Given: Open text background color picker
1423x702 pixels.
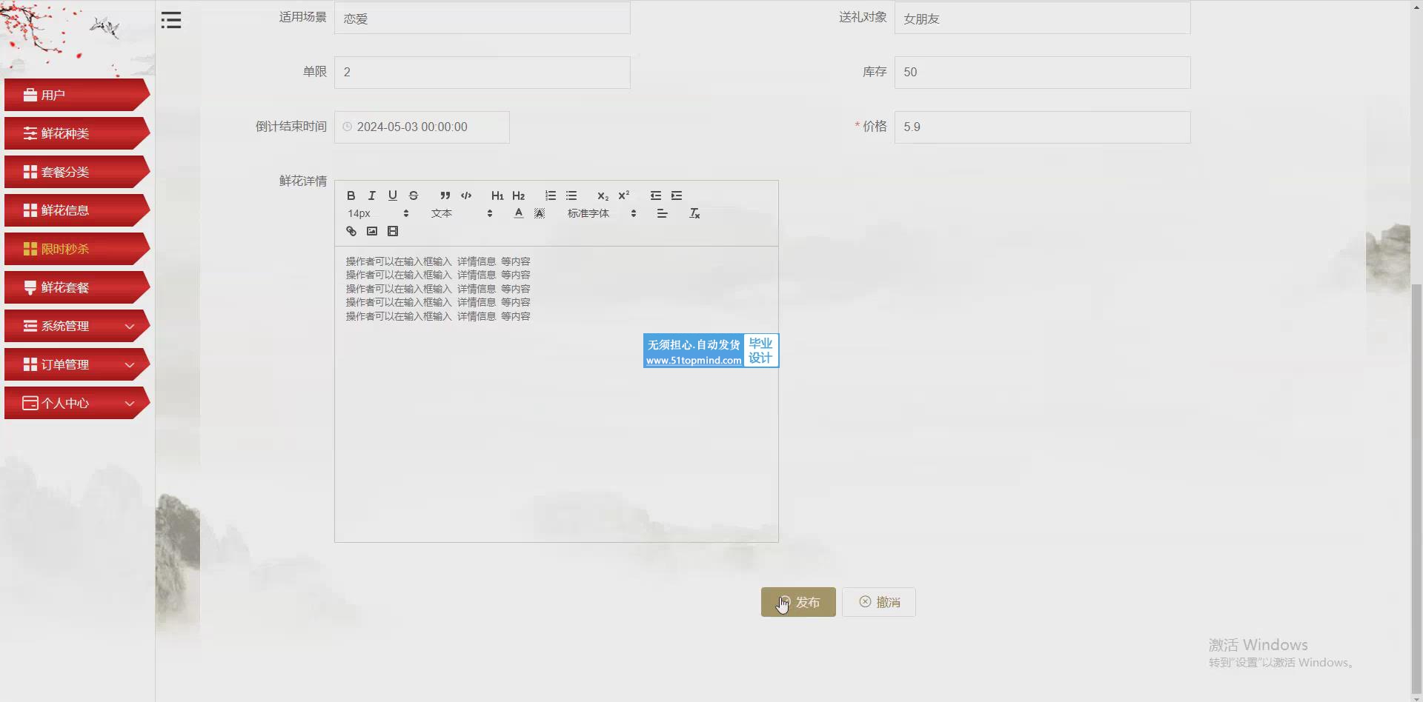Looking at the screenshot, I should click(540, 213).
